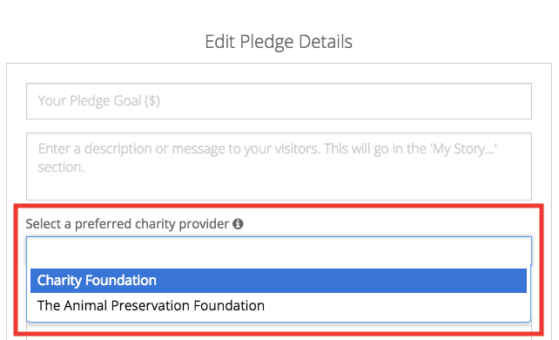559x340 pixels.
Task: Open the preferred charity provider select box
Action: [x=279, y=251]
